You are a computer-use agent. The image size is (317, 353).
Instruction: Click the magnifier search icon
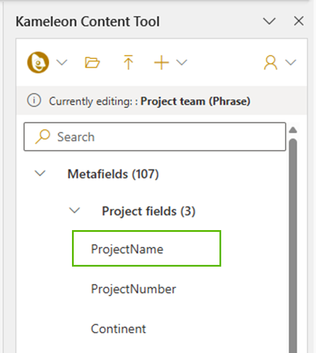[42, 136]
